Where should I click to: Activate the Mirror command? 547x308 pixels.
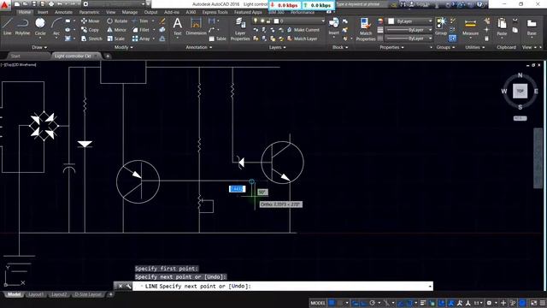116,30
